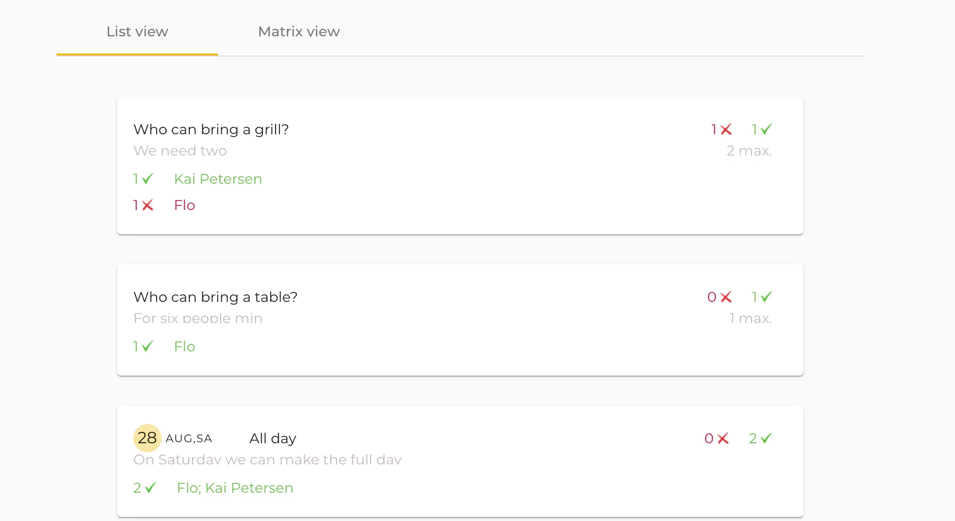
Task: Click green checkmark beside Flo; Kai Petersen
Action: coord(150,488)
